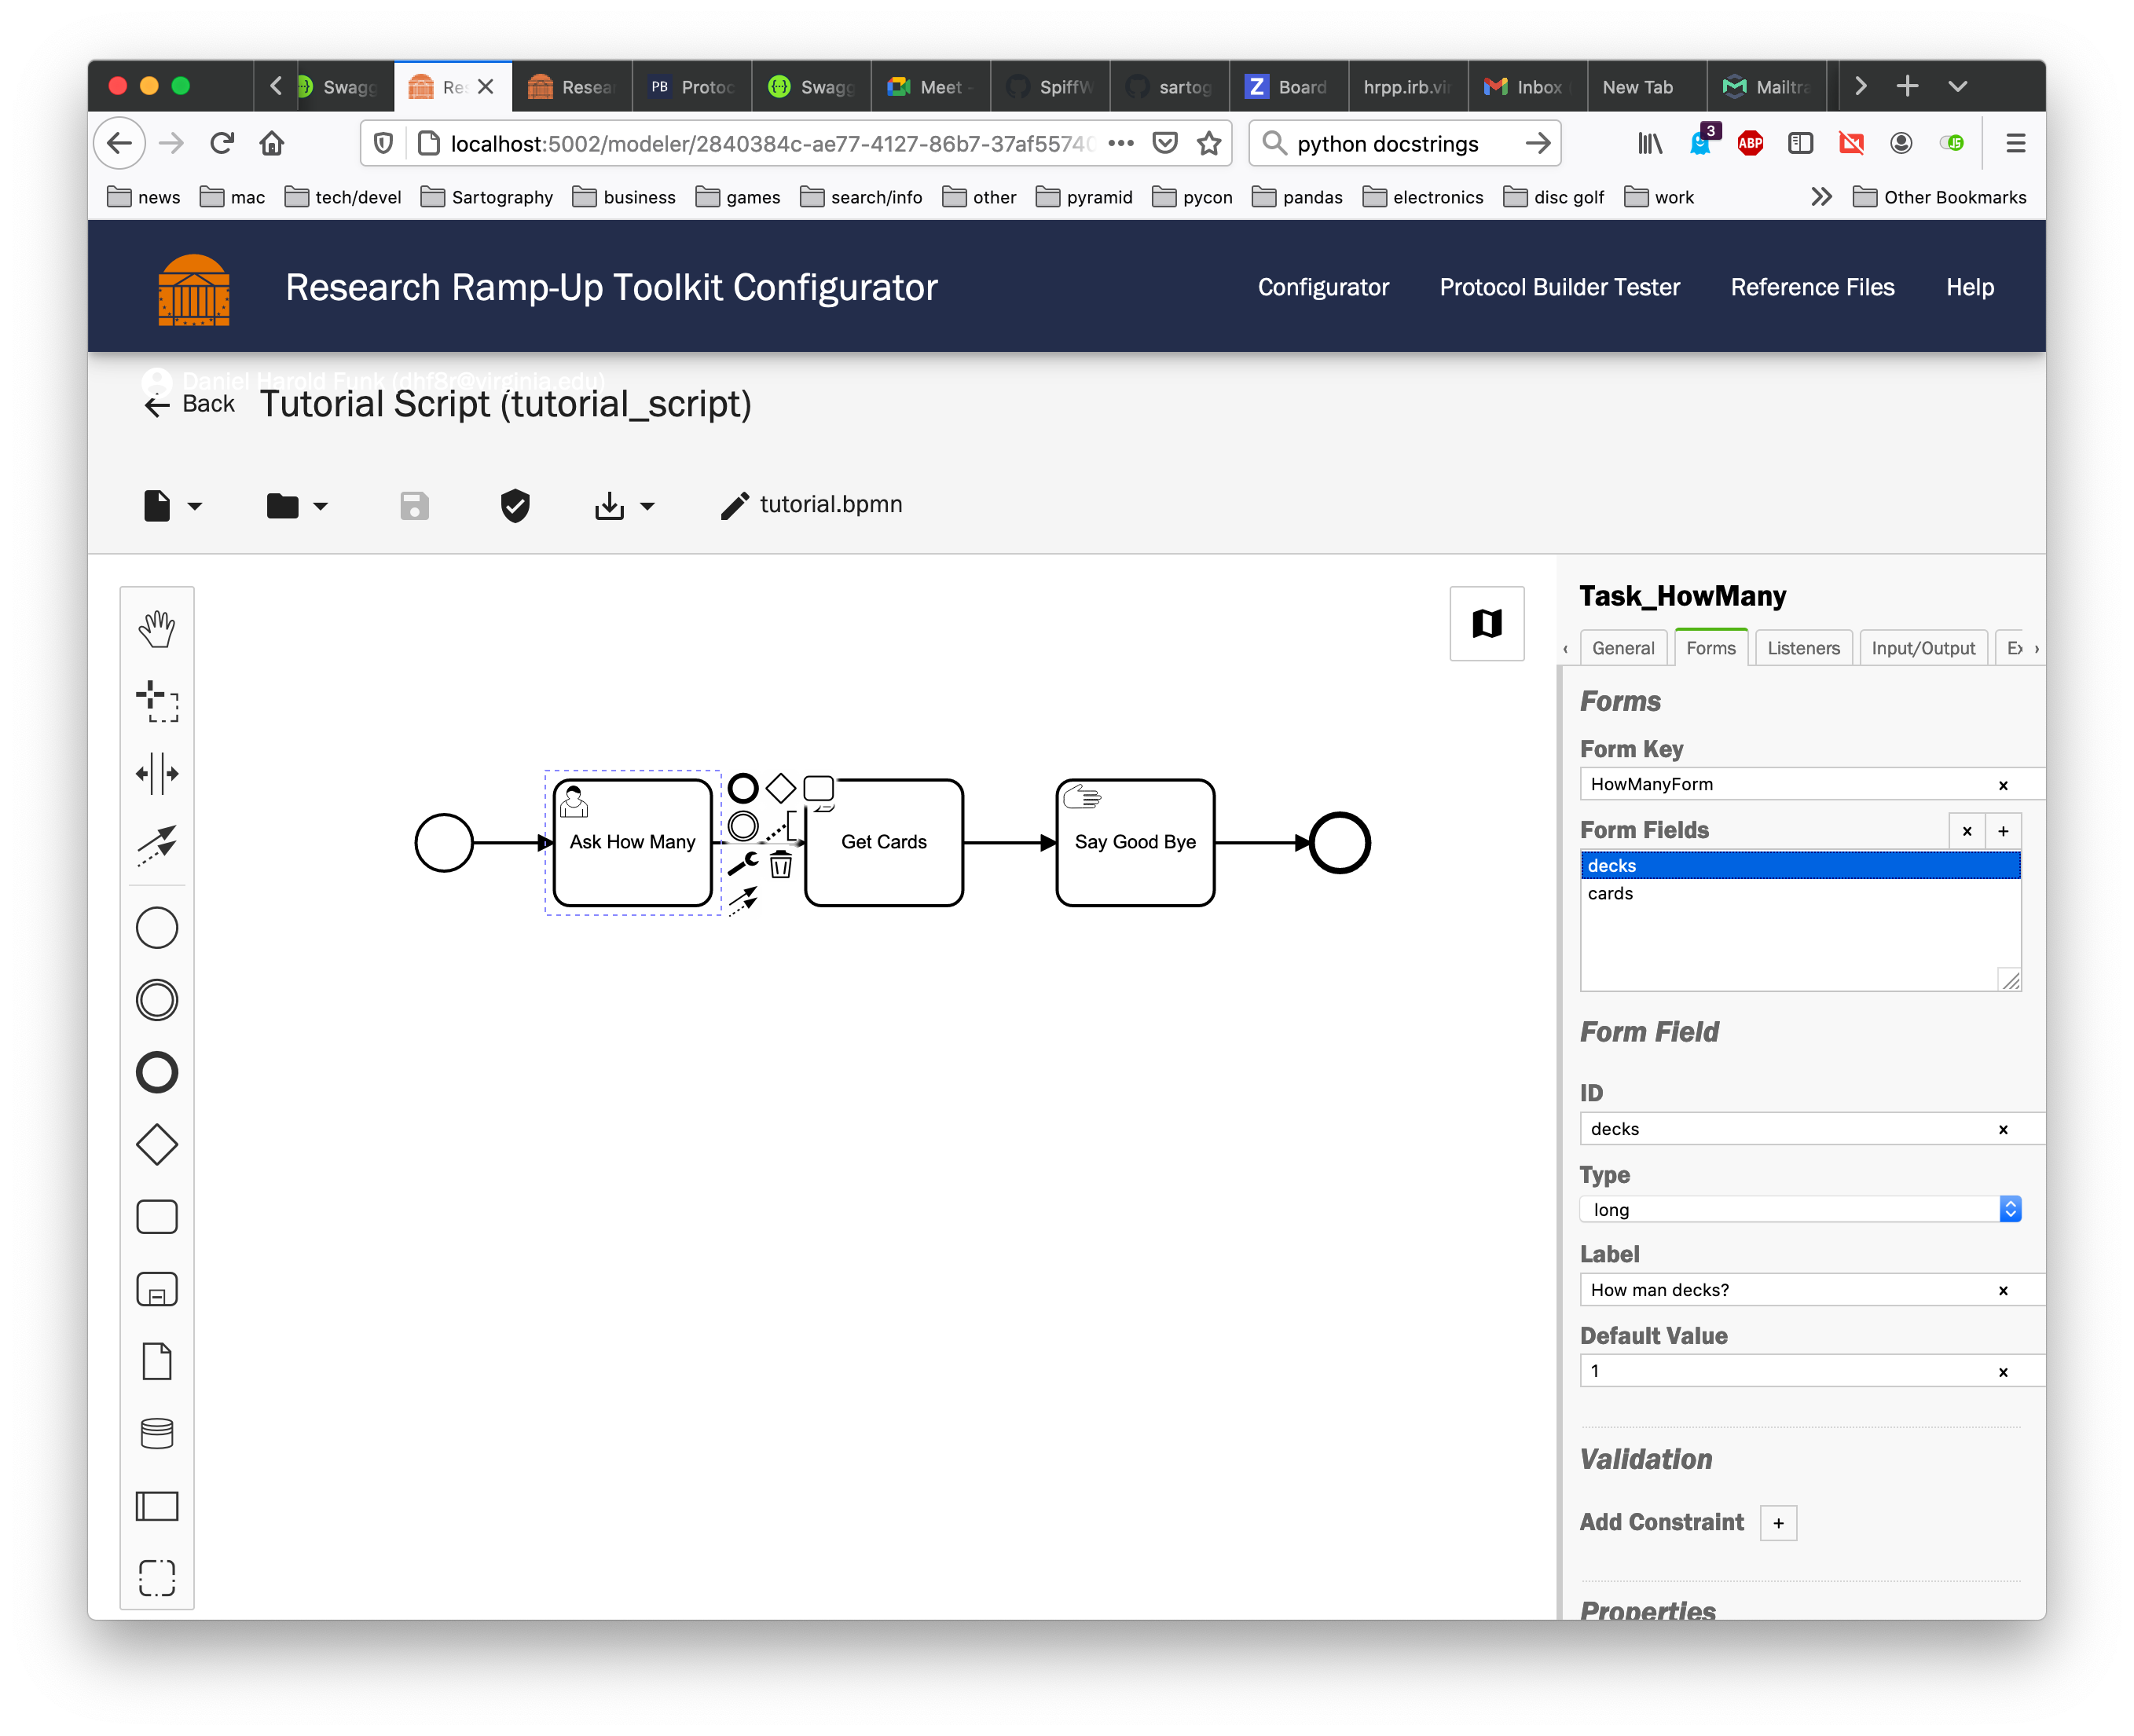Create a data object reference

point(157,1361)
